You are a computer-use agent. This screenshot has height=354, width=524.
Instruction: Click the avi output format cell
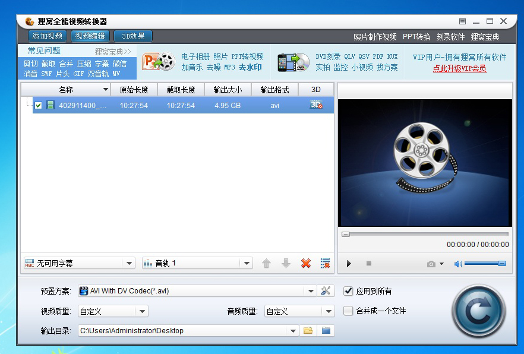(x=274, y=106)
